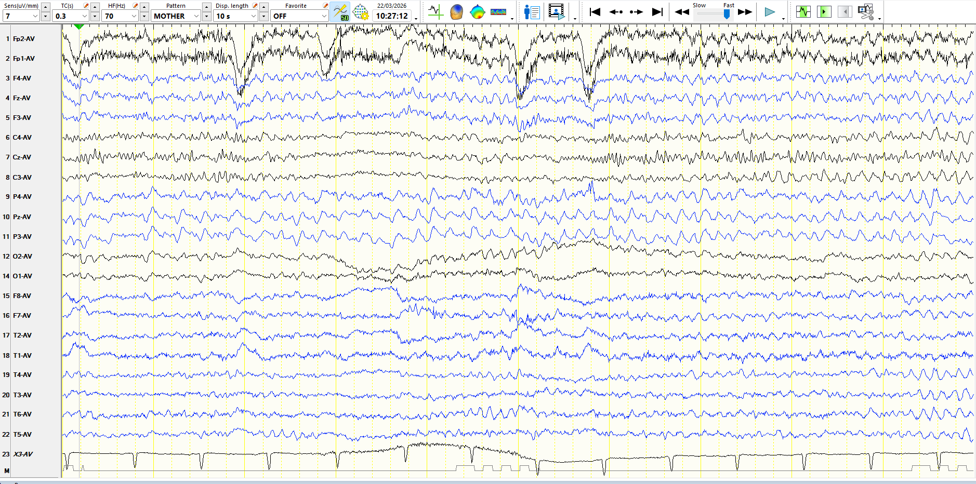The height and width of the screenshot is (484, 976).
Task: Select next Pattern with the down arrow
Action: click(207, 16)
